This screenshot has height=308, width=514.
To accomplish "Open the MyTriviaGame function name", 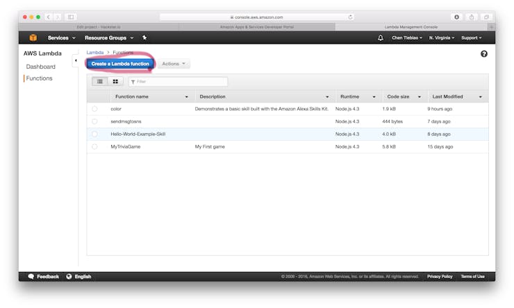I will (126, 146).
